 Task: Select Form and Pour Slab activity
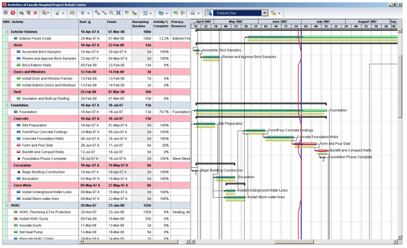point(96,145)
